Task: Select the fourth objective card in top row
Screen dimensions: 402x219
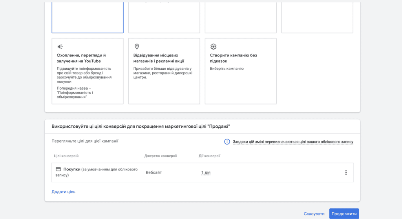Action: (317, 17)
